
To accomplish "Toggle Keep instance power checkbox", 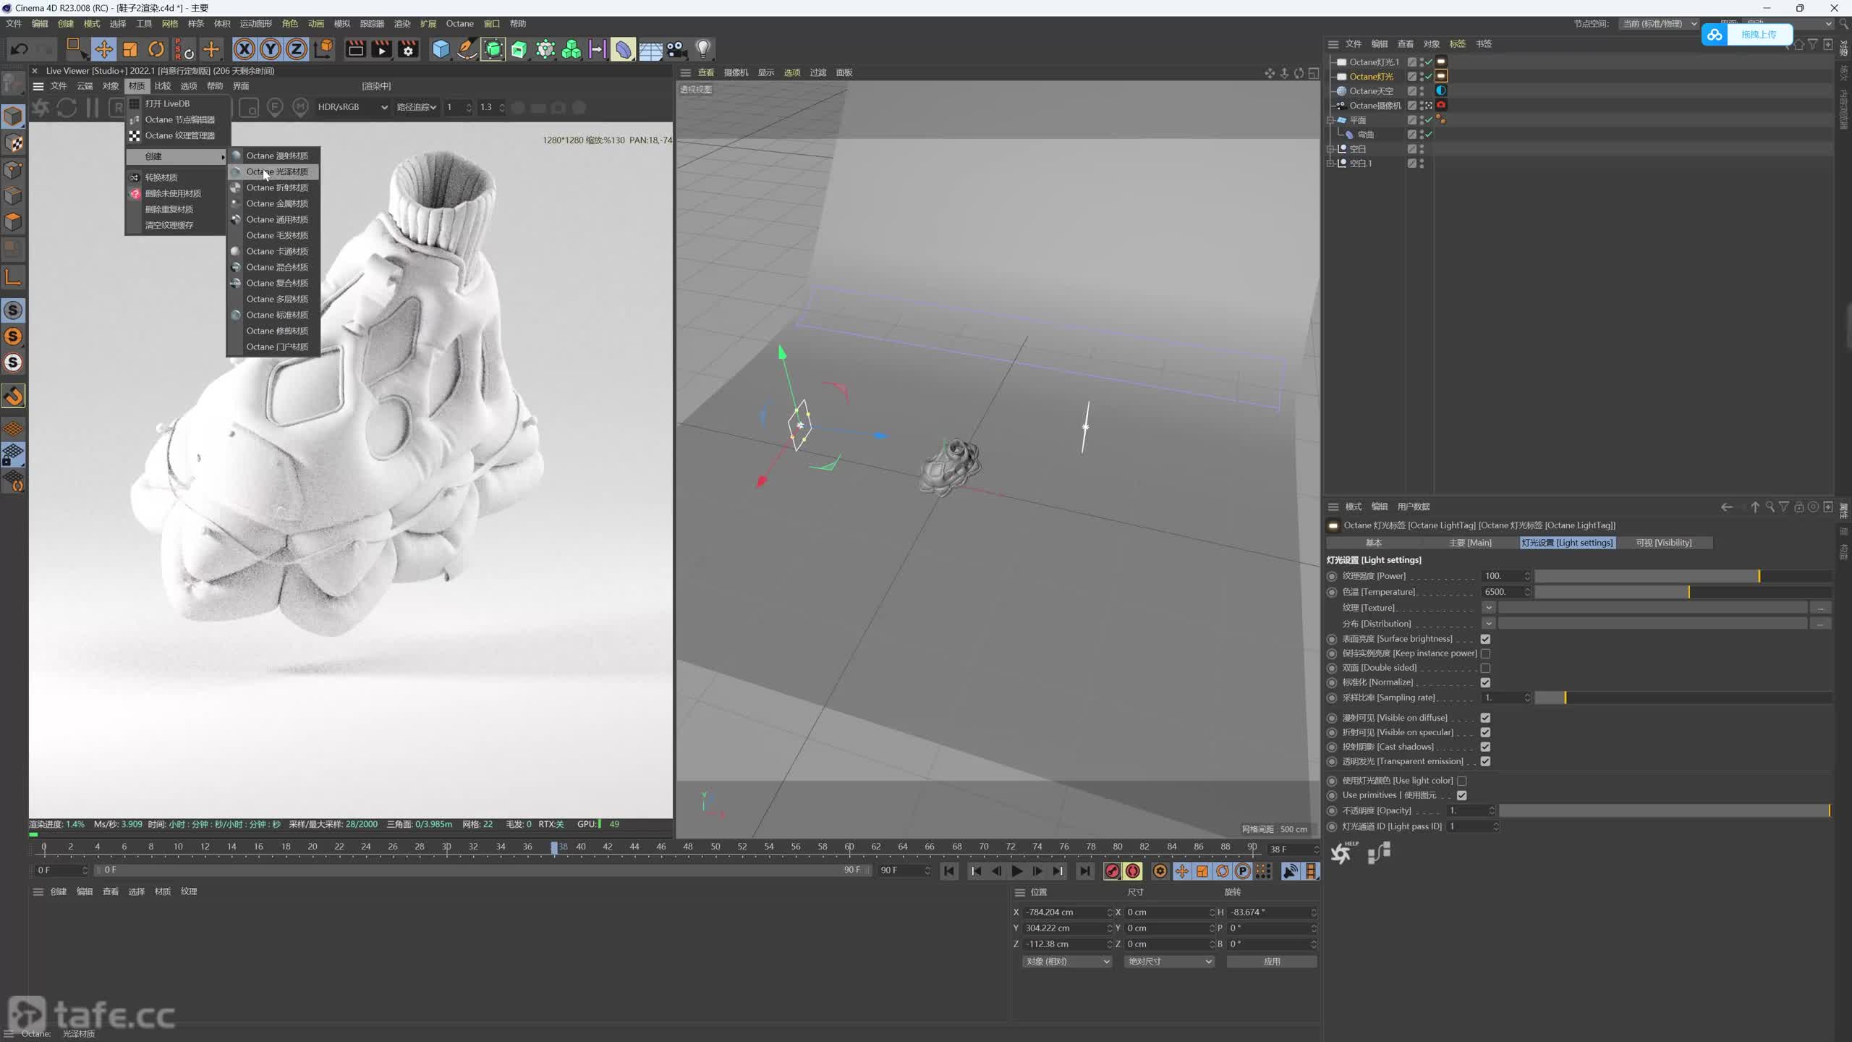I will (x=1485, y=653).
